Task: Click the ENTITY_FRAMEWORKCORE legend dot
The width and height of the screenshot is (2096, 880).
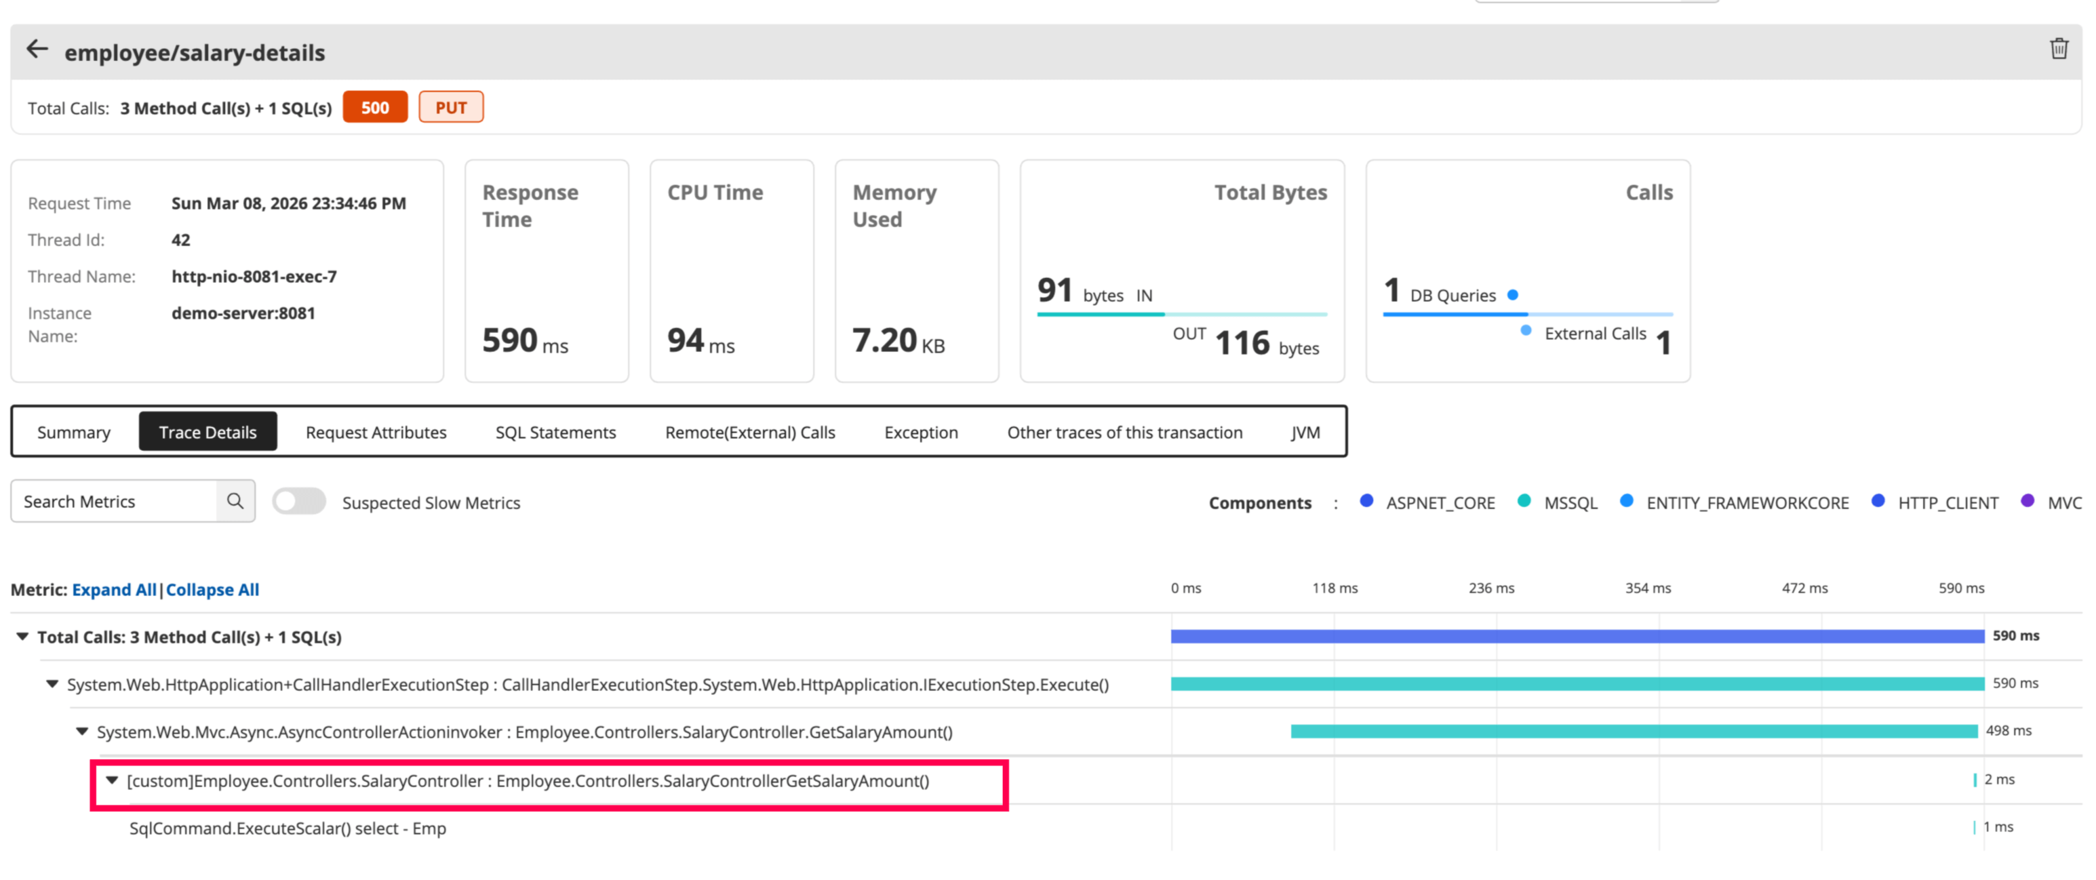Action: click(x=1627, y=501)
